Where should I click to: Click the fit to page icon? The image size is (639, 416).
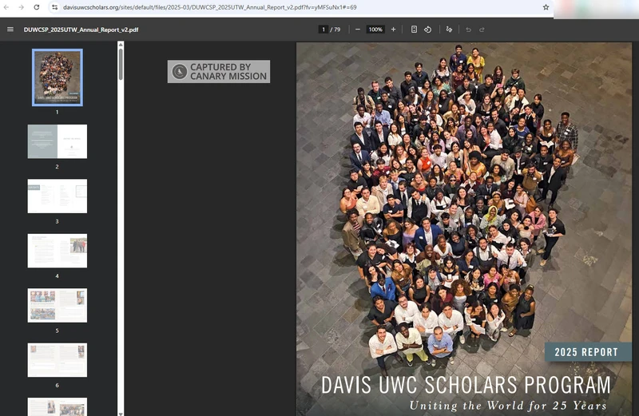pos(414,30)
